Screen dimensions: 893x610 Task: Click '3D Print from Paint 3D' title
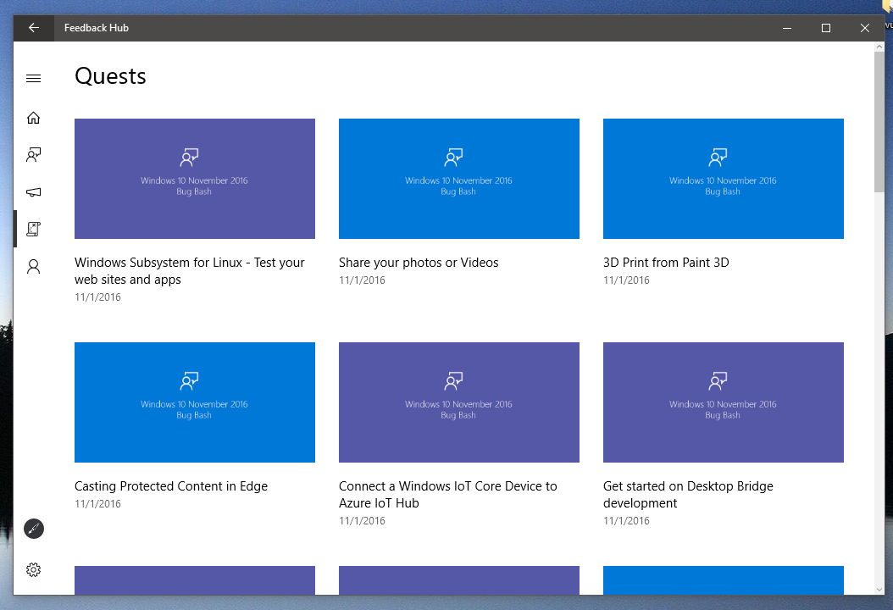coord(666,263)
